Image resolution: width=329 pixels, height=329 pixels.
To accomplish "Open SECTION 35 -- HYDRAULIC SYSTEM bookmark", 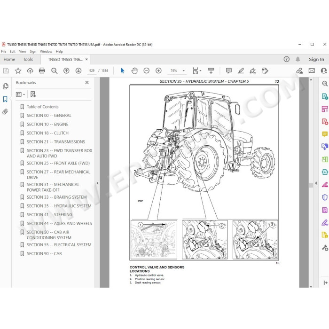I will tap(59, 206).
